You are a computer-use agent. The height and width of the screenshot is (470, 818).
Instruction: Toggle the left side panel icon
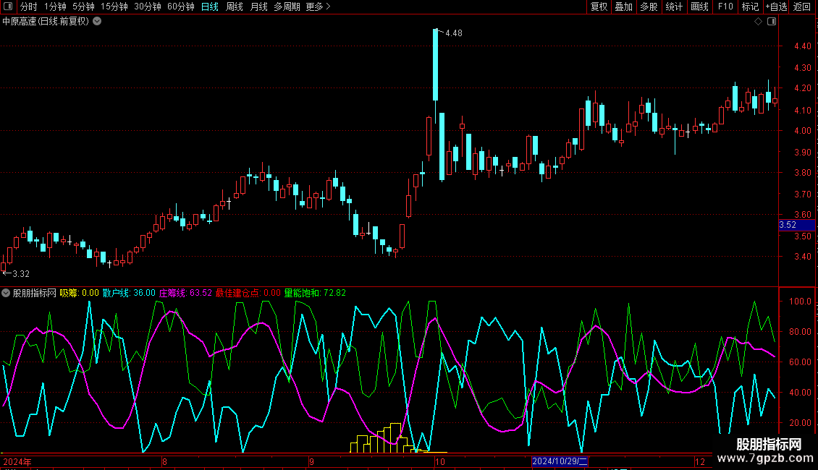8,7
